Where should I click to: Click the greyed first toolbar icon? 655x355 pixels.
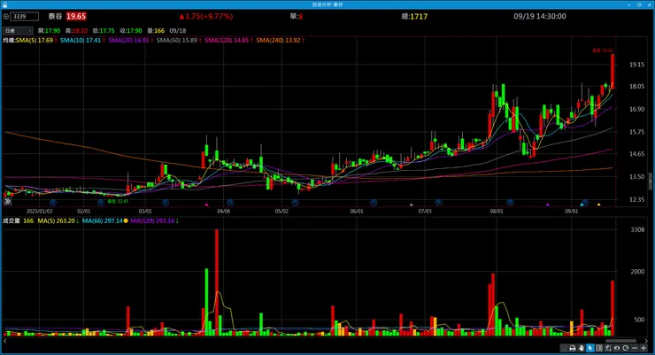pos(564,348)
